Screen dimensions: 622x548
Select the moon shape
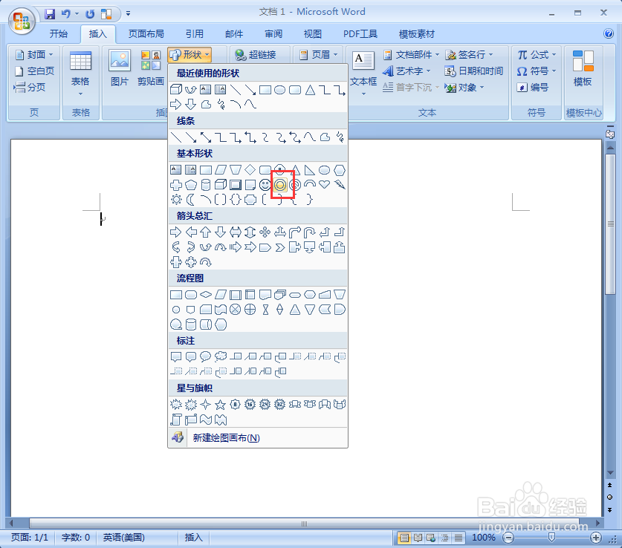point(191,199)
